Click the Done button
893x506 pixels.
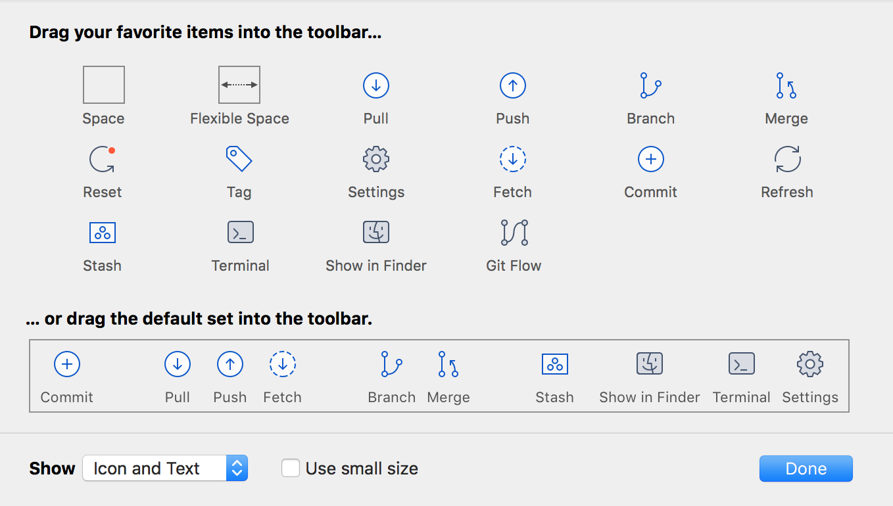click(806, 468)
